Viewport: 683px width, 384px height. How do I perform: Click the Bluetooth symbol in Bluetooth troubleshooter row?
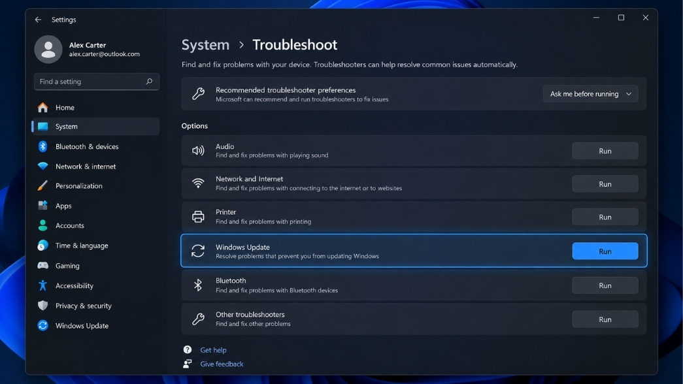(x=198, y=285)
